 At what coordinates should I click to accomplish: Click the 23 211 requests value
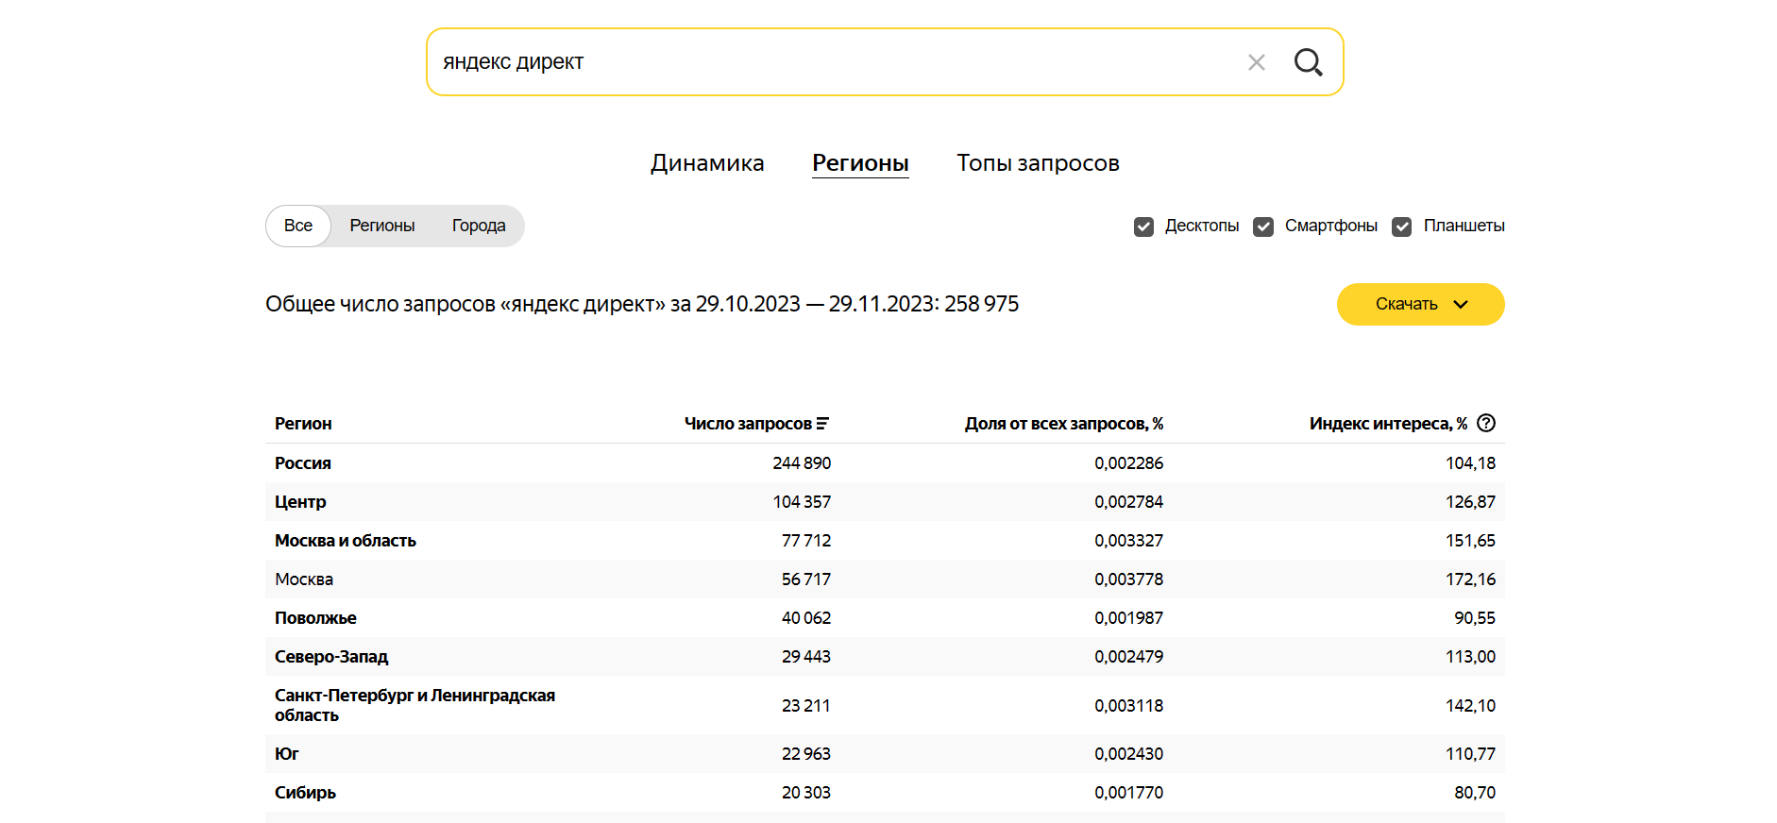point(806,706)
